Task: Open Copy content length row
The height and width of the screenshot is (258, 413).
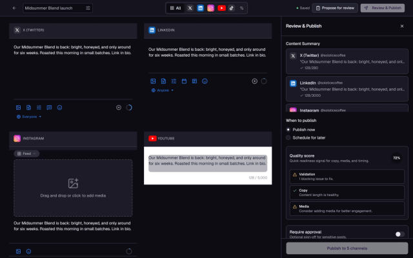Action: pos(347,192)
